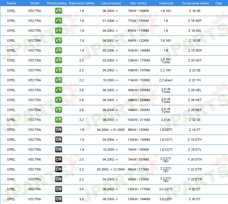Click diesel ON icon in Z 19 DTH row
The width and height of the screenshot is (228, 204).
pyautogui.click(x=58, y=140)
